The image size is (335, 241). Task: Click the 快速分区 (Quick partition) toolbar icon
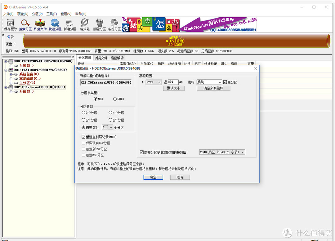pyautogui.click(x=55, y=25)
